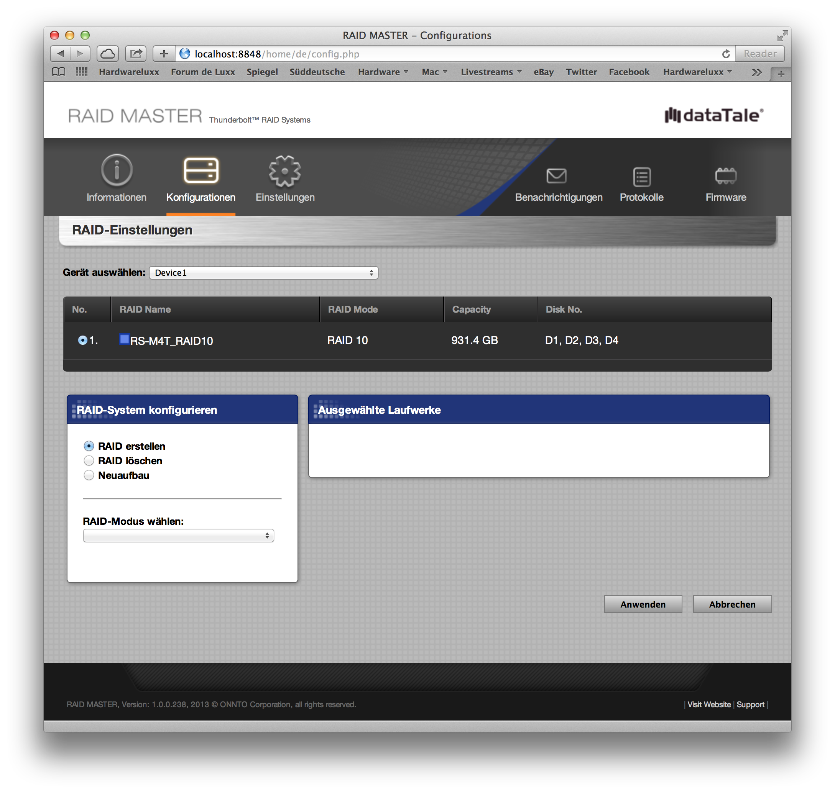This screenshot has height=793, width=835.
Task: Choose the Neuaufbau option
Action: (x=89, y=475)
